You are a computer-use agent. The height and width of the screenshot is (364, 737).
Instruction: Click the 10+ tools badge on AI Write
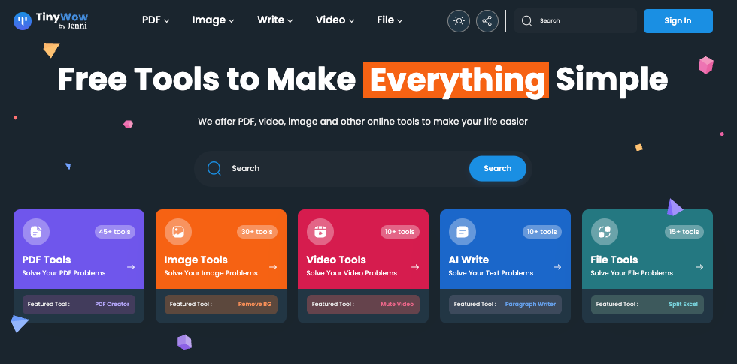point(542,232)
